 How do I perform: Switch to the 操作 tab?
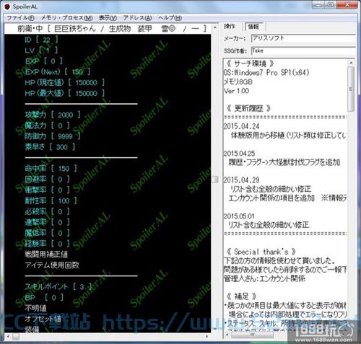[x=230, y=26]
